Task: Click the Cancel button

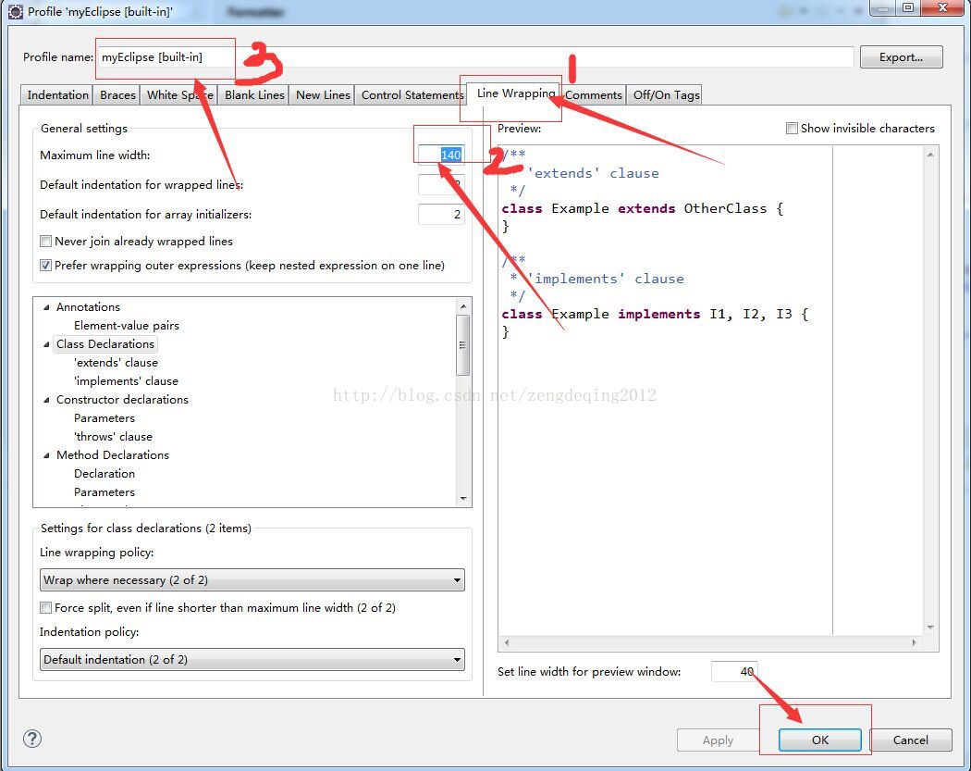Action: pyautogui.click(x=910, y=740)
